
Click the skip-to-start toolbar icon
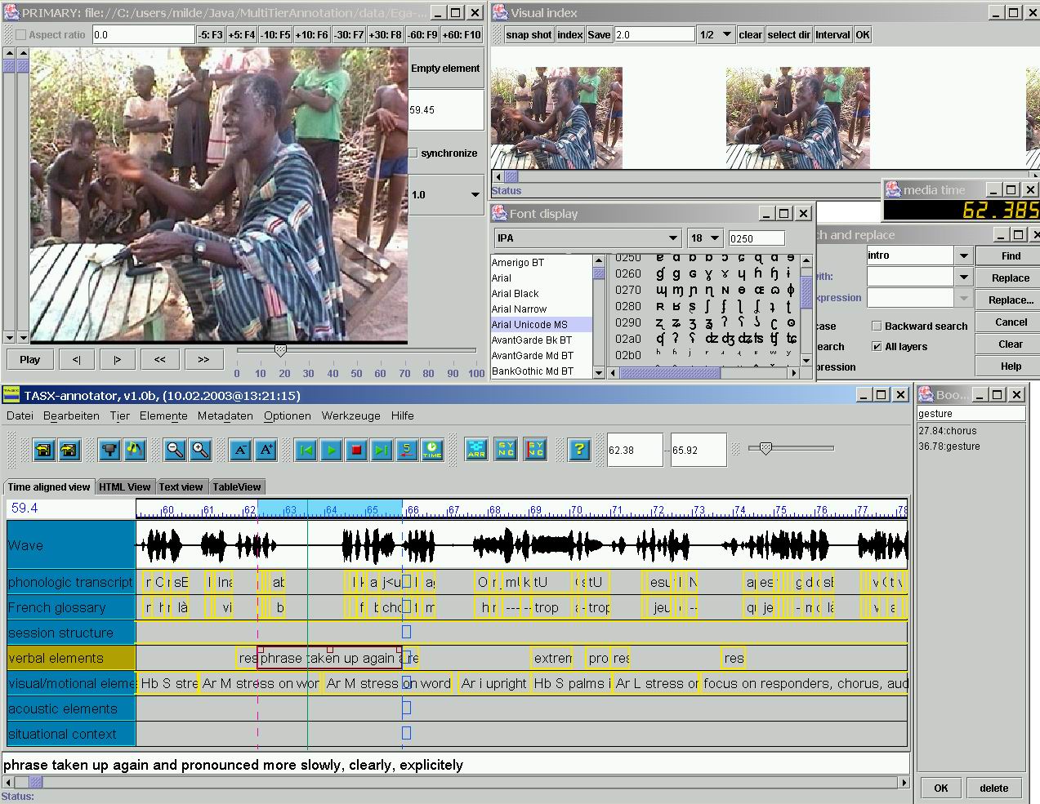pos(306,449)
